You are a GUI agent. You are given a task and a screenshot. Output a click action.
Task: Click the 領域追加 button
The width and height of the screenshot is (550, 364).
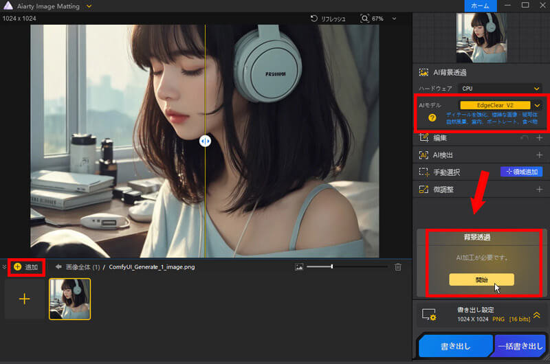click(522, 172)
